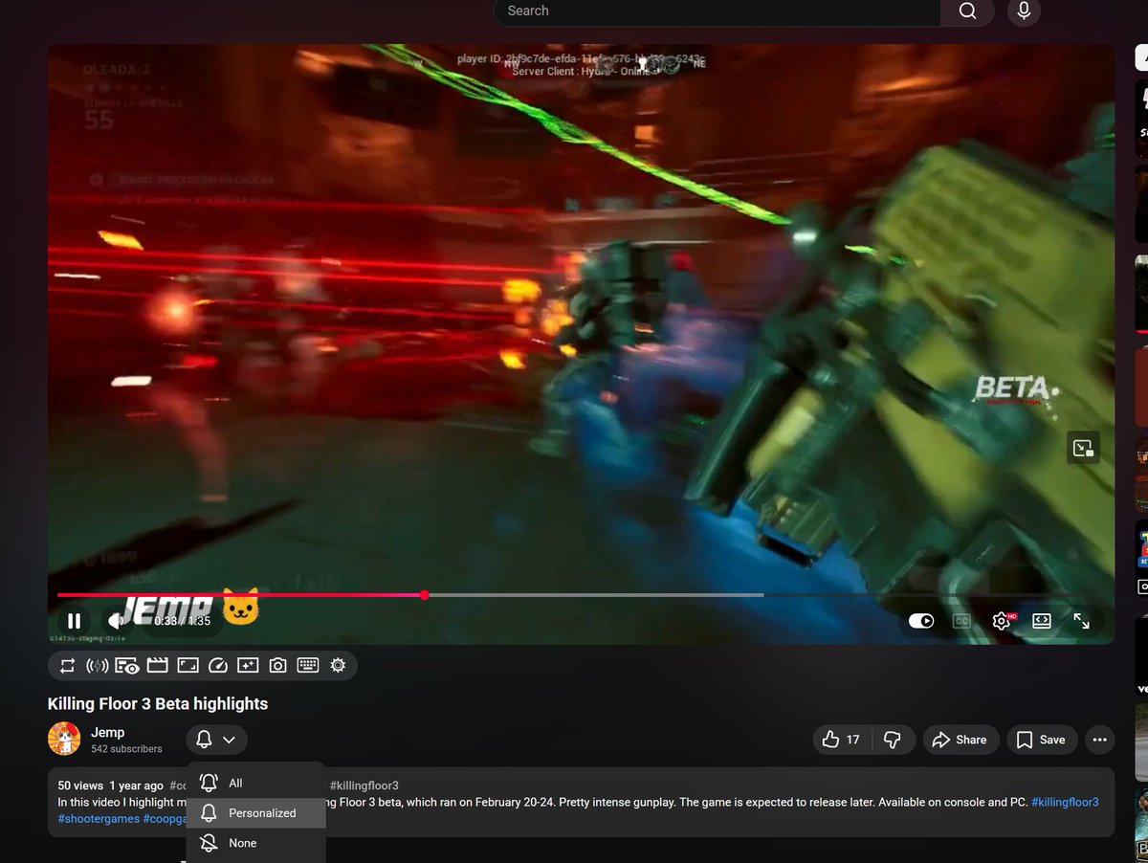
Task: Save the video to a playlist
Action: coord(1041,740)
